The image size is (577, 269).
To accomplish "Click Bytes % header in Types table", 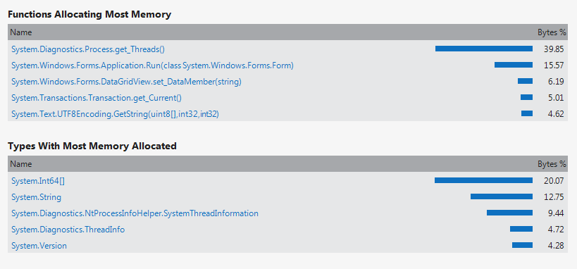I will (x=552, y=164).
